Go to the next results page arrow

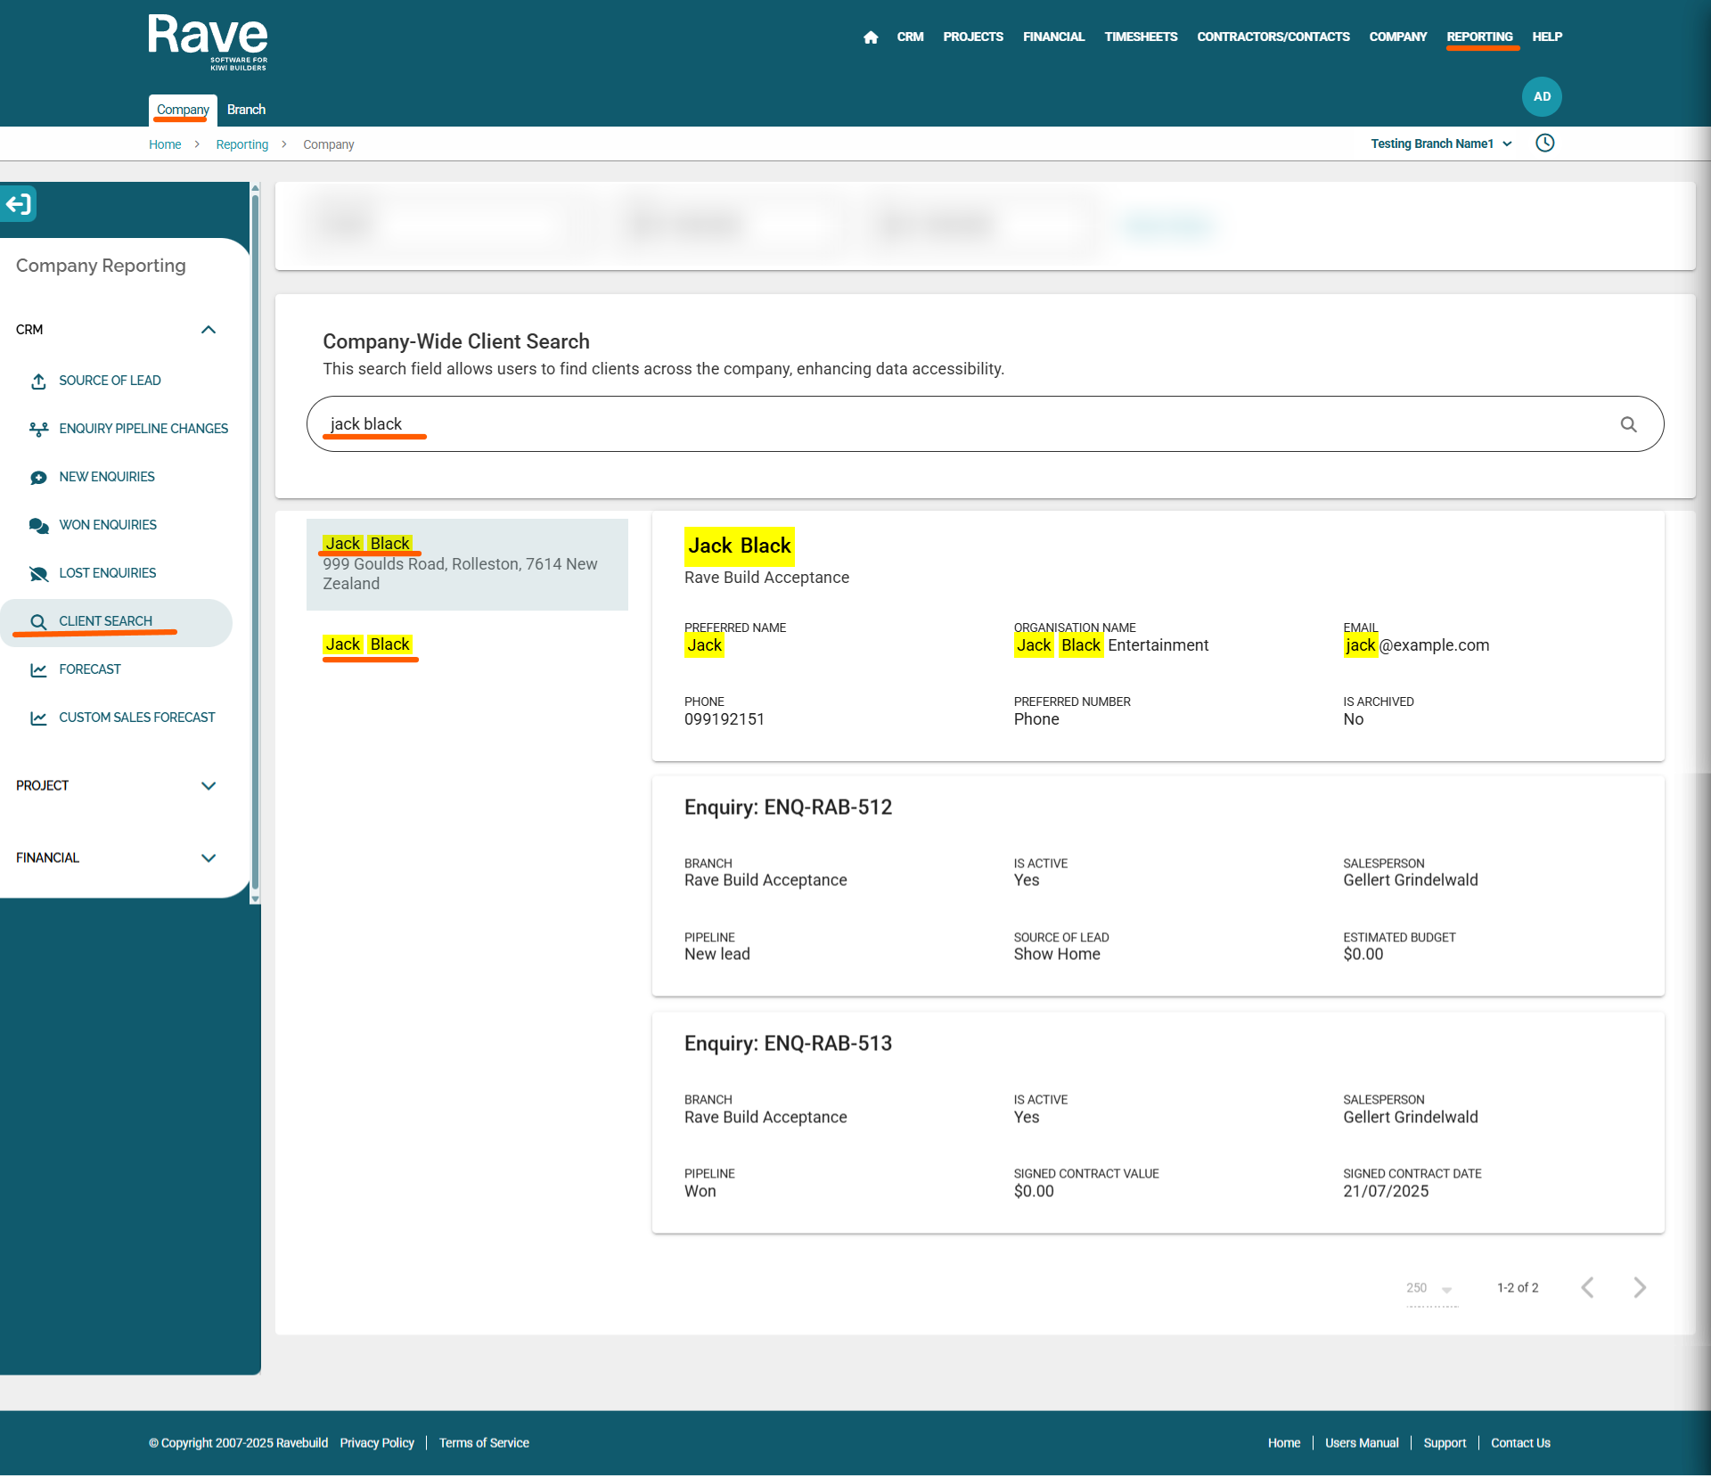1640,1288
